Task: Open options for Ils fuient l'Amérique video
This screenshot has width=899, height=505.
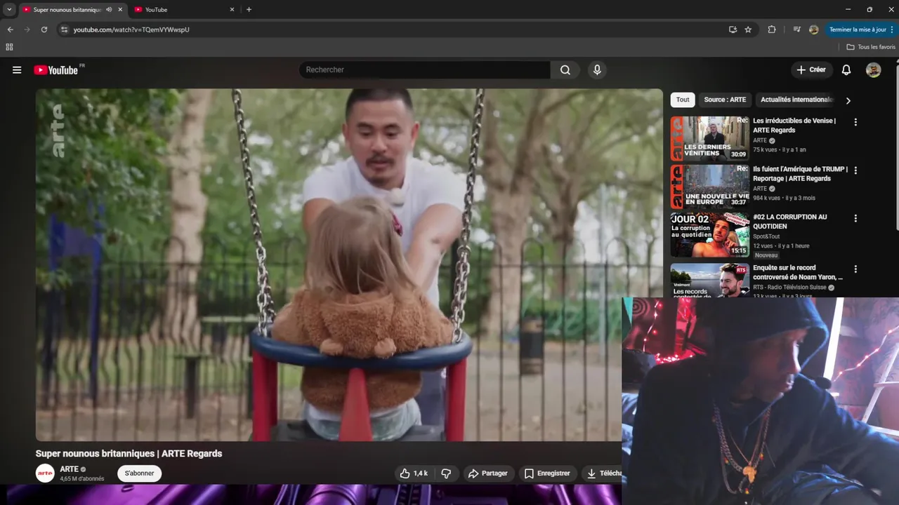Action: point(855,170)
